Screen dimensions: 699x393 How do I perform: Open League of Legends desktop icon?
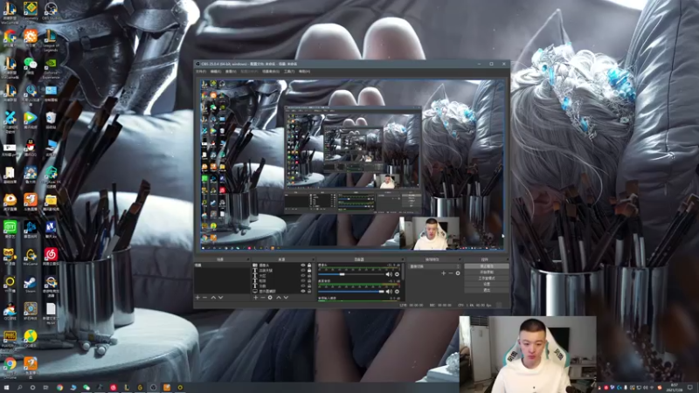click(x=51, y=40)
